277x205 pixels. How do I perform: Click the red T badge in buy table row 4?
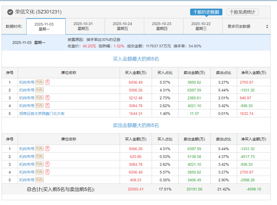pyautogui.click(x=47, y=105)
